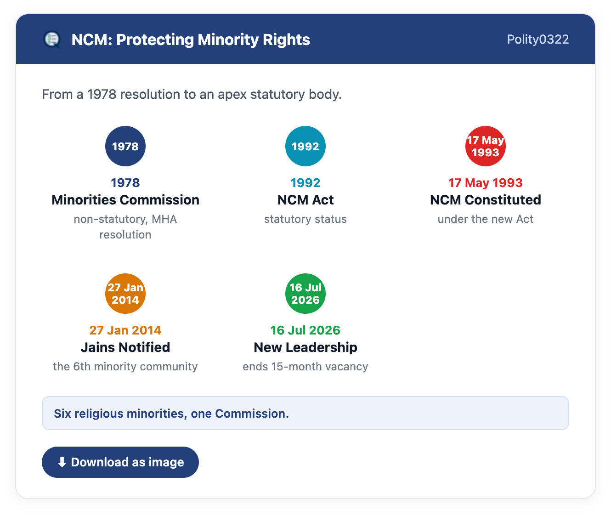Click the red 17 May 1993 circle
611x516 pixels.
click(486, 146)
